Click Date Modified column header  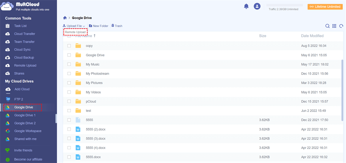pyautogui.click(x=312, y=36)
